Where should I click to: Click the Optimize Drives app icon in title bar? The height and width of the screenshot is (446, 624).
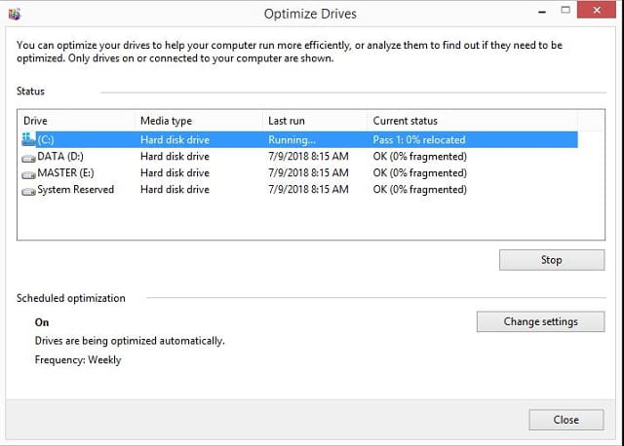[x=15, y=15]
